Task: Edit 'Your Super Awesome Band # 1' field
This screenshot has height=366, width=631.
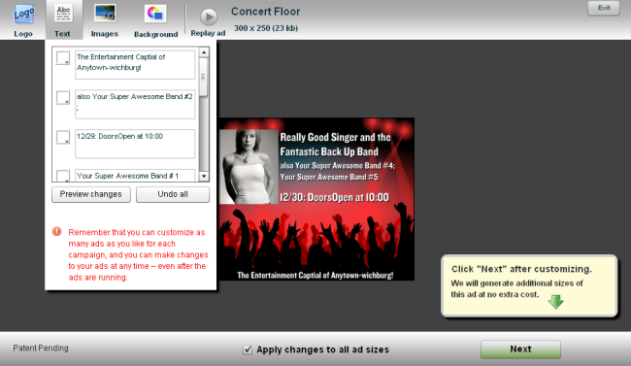Action: click(135, 175)
